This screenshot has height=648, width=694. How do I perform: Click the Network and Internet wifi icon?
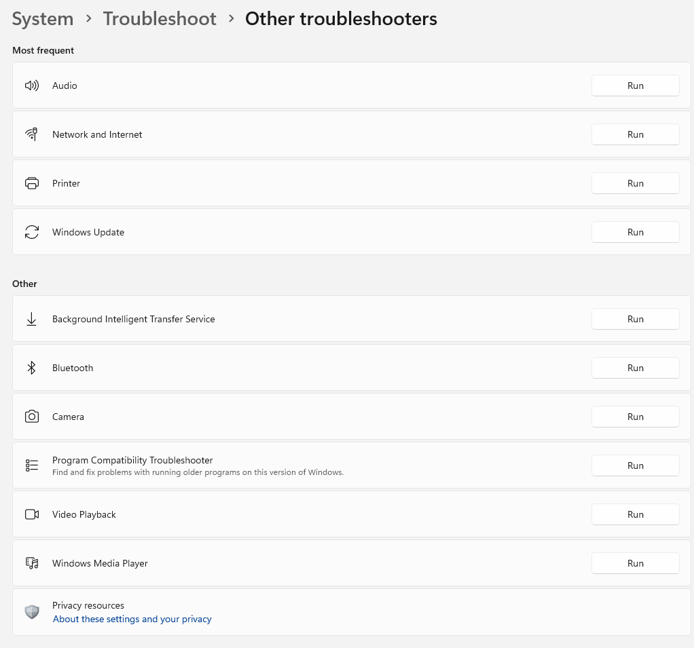coord(32,134)
